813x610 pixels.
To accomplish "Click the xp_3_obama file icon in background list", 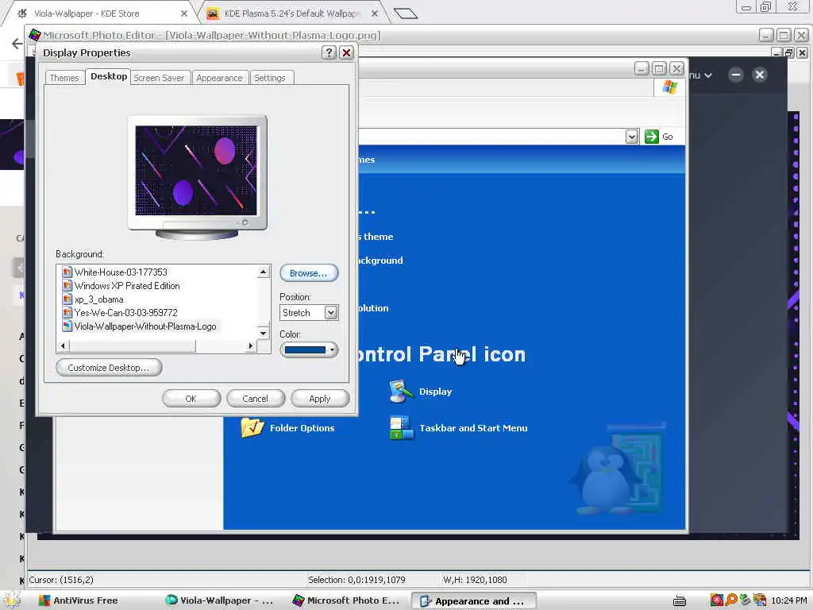I will pos(67,299).
